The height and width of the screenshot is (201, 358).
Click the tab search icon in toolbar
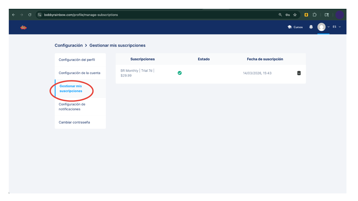pyautogui.click(x=327, y=15)
